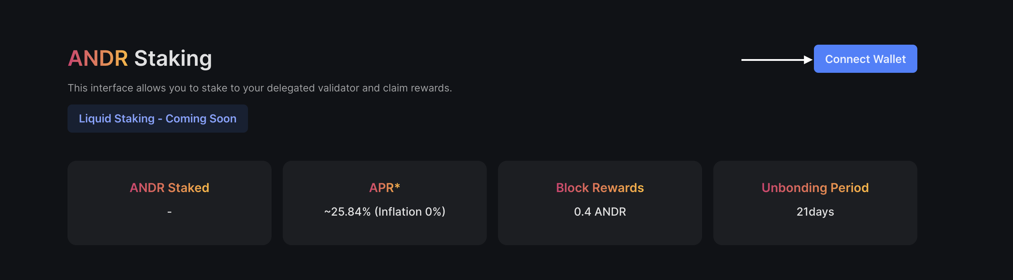The width and height of the screenshot is (1013, 280).
Task: Click the 0.4 ANDR block reward value
Action: [x=600, y=211]
